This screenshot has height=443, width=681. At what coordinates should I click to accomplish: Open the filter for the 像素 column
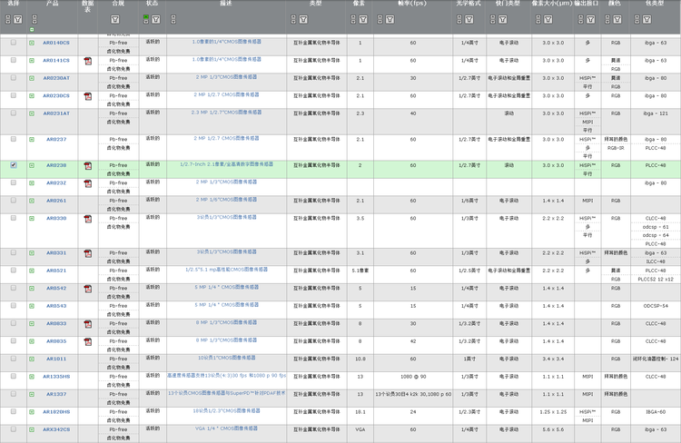click(363, 20)
